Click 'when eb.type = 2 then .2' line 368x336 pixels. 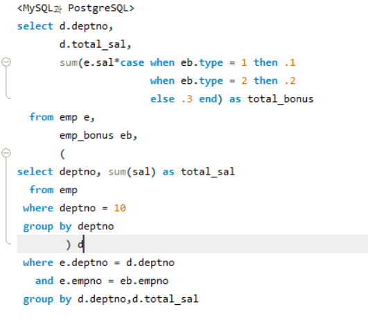pyautogui.click(x=222, y=81)
